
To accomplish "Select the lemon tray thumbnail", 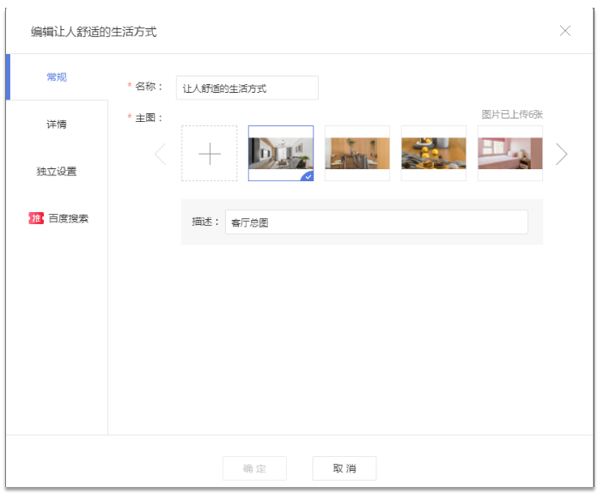I will [434, 153].
